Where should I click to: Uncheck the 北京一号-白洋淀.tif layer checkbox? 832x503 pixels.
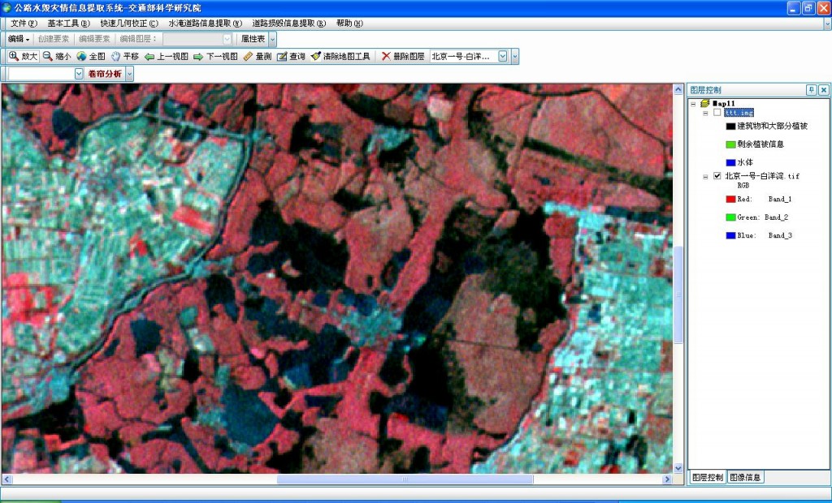[x=717, y=176]
